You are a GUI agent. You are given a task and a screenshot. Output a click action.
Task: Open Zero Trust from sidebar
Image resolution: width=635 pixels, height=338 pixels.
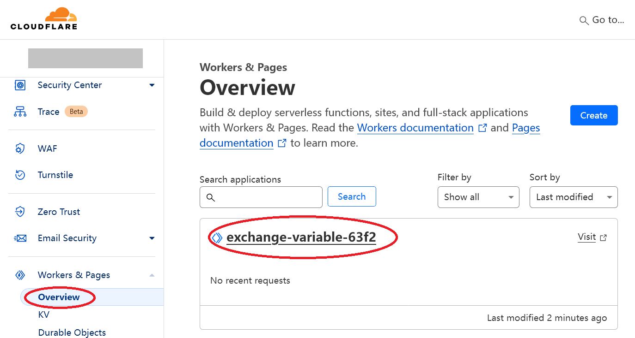[x=59, y=212]
